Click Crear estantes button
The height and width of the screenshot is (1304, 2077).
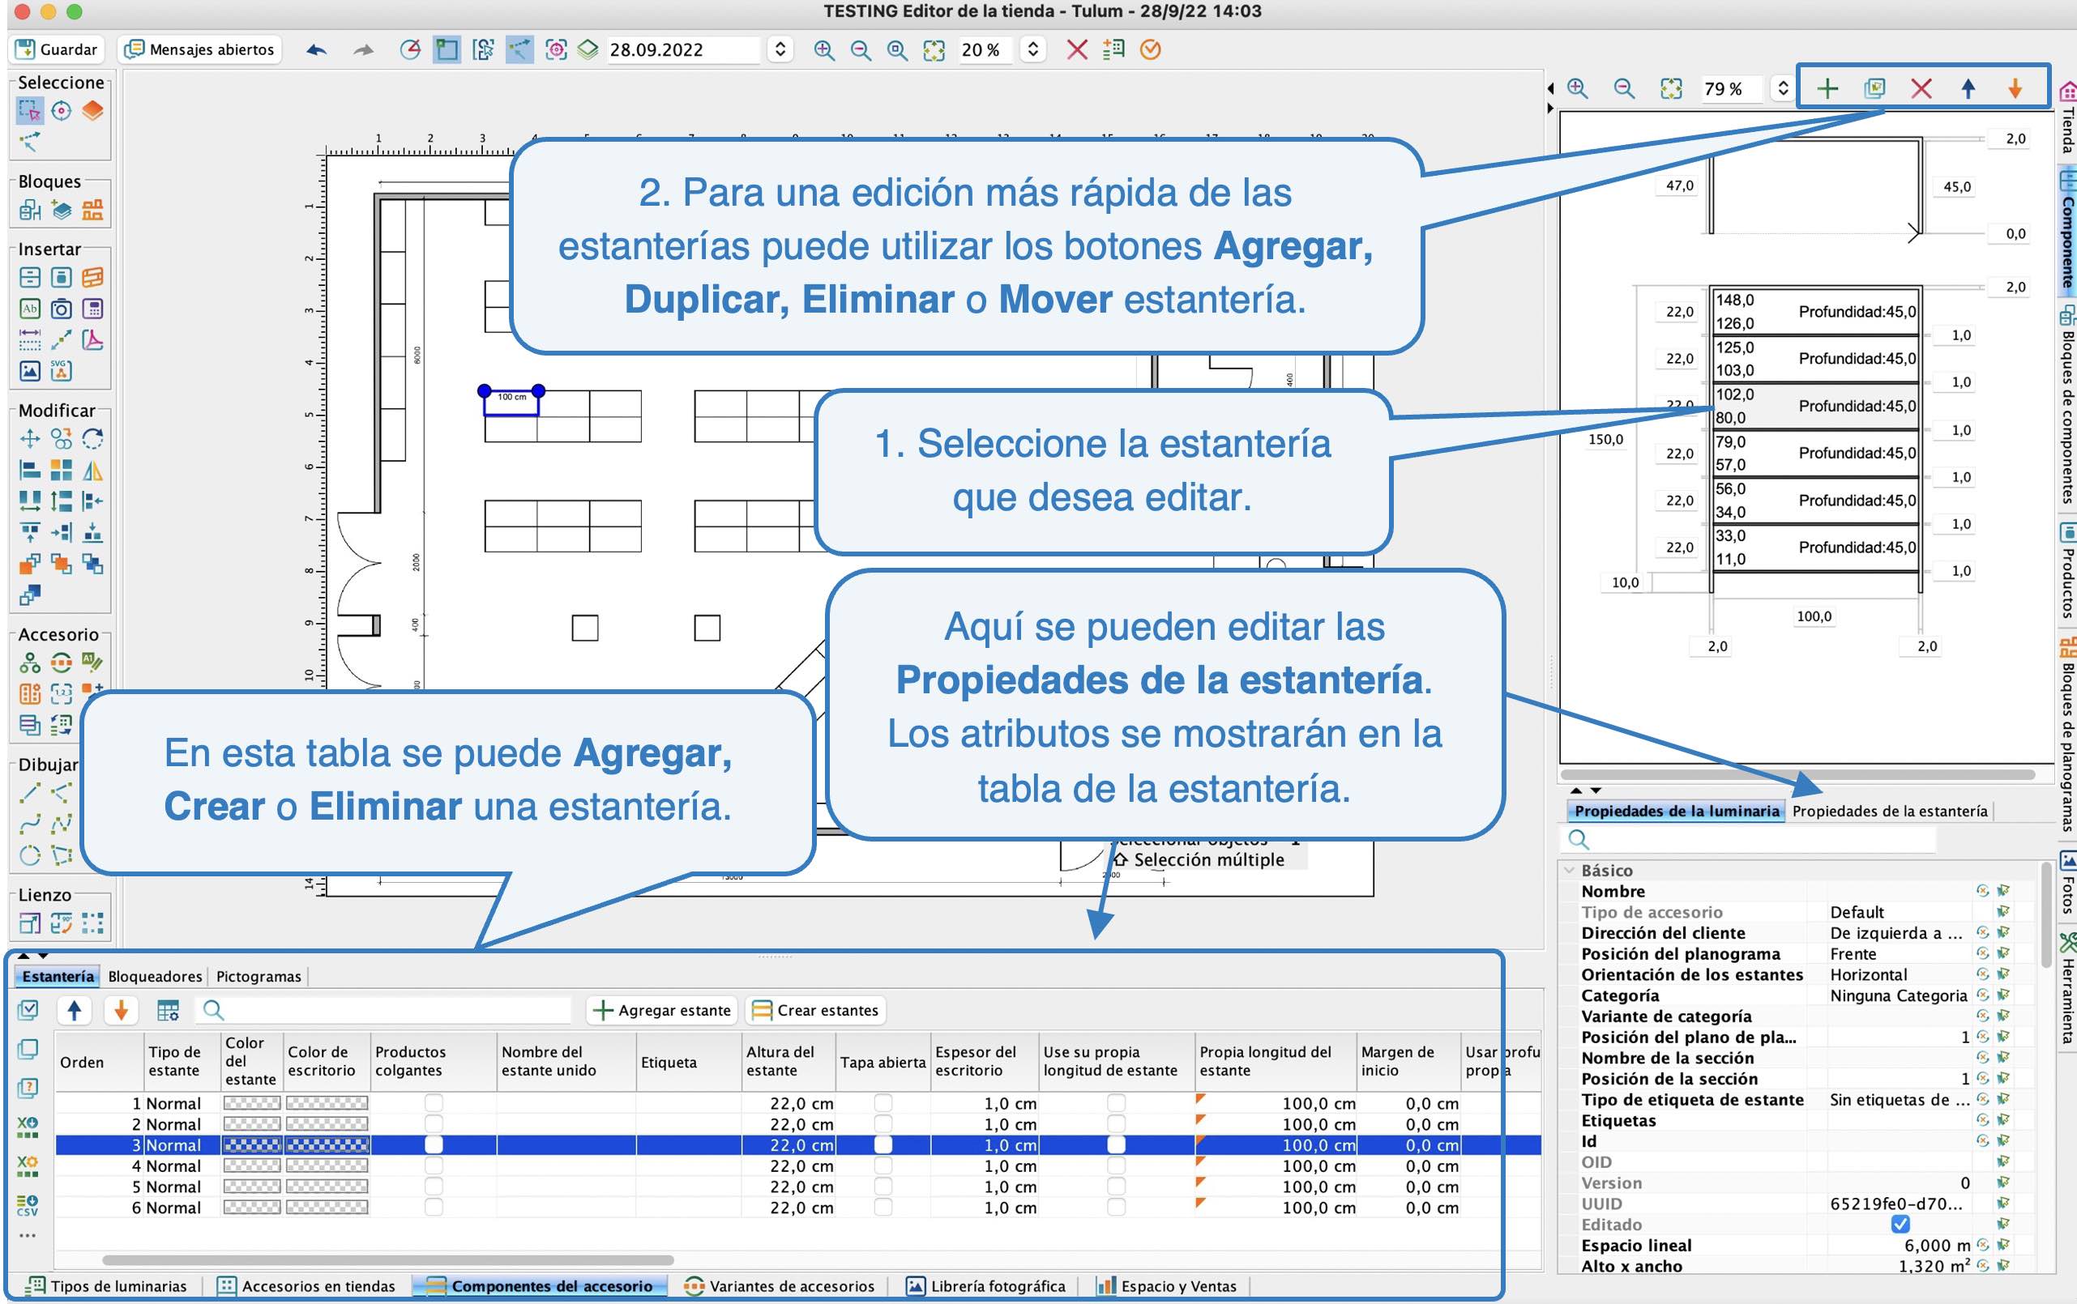[x=815, y=1010]
